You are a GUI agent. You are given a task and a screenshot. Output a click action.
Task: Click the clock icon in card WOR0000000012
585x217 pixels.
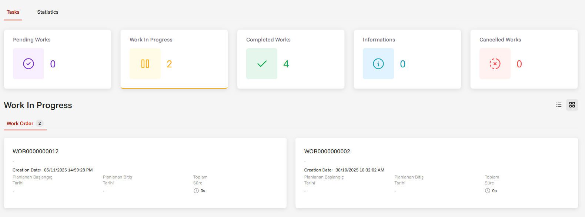click(x=196, y=191)
